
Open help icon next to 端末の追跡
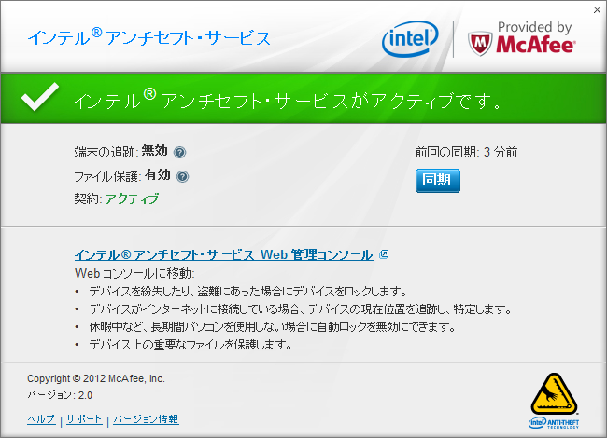tap(179, 153)
